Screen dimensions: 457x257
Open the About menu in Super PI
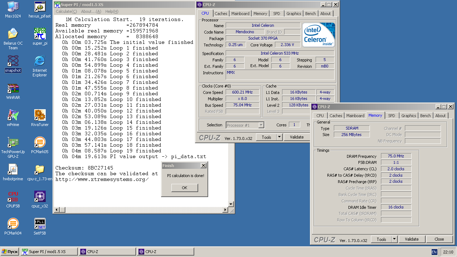click(x=91, y=11)
